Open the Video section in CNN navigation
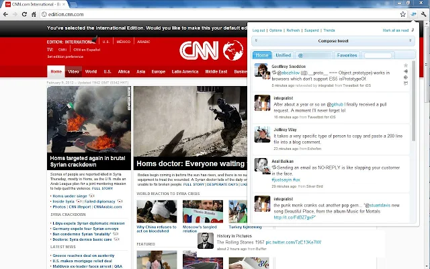Screen dimensions: 430x269 73,72
